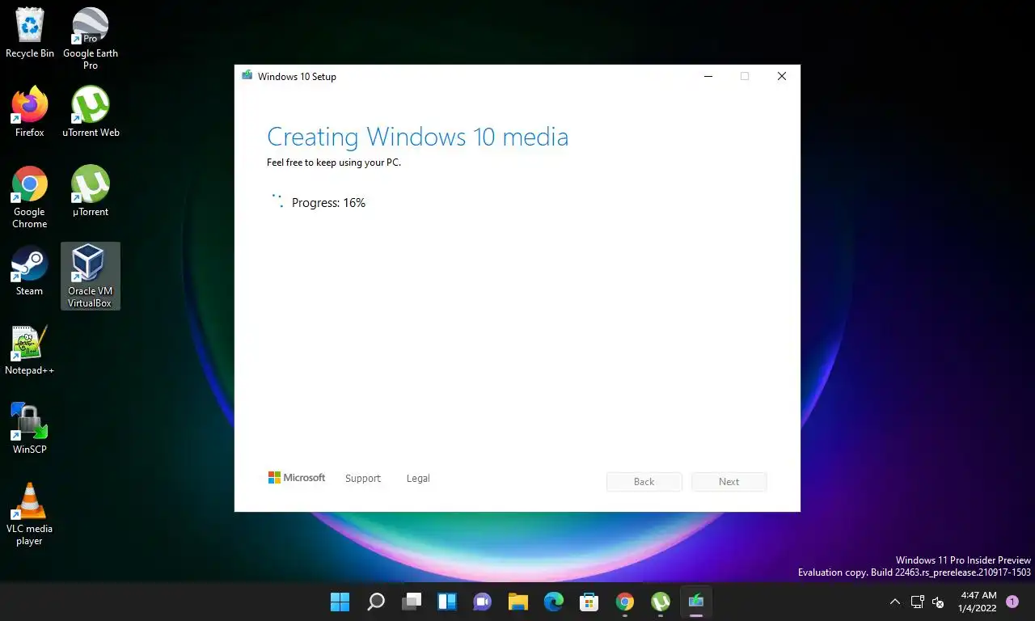The height and width of the screenshot is (621, 1035).
Task: Open the network tray icon
Action: point(918,602)
